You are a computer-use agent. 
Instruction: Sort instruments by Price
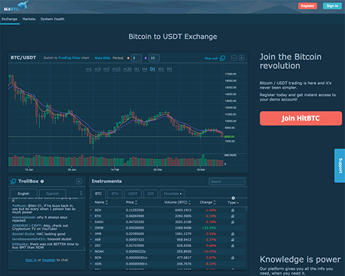click(131, 202)
